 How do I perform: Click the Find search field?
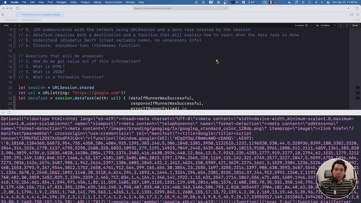point(157,25)
